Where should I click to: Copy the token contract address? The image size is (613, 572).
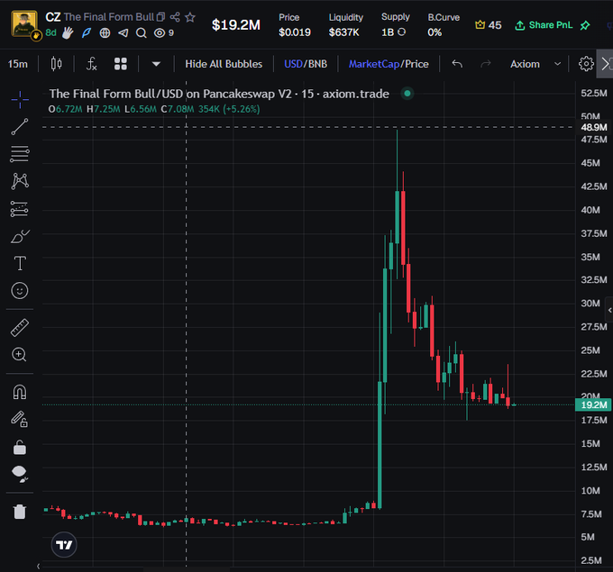161,17
